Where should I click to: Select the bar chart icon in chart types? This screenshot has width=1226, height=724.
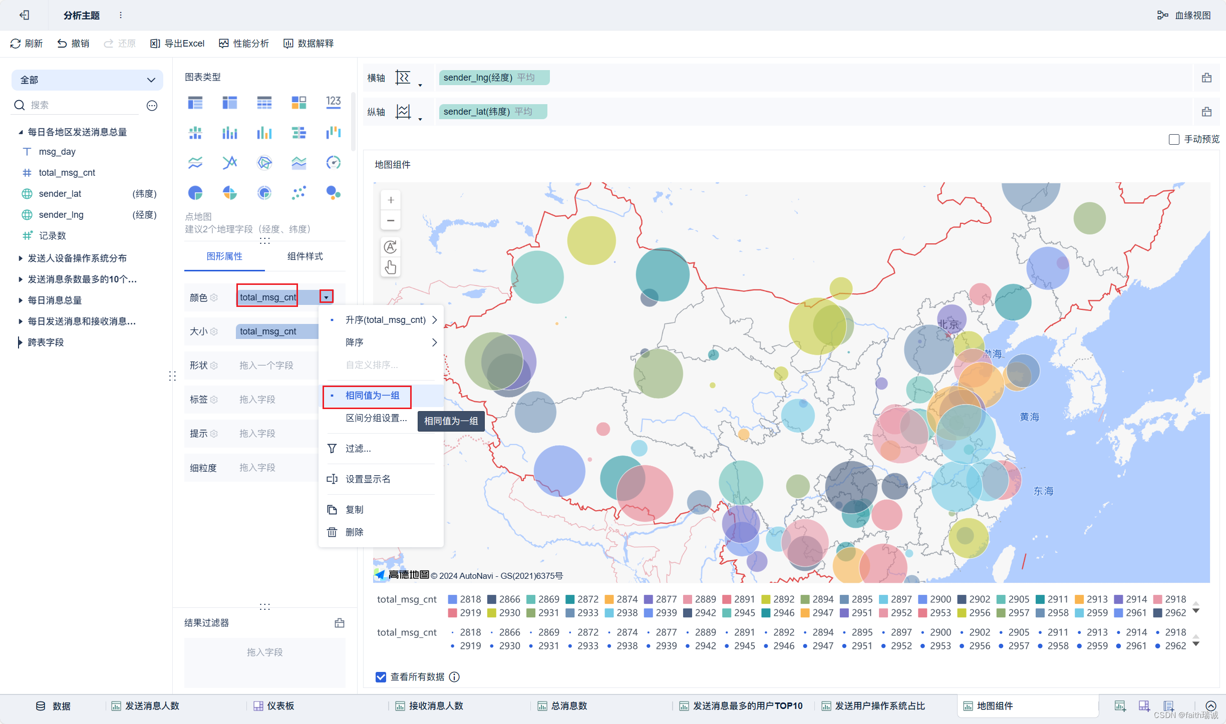[x=229, y=134]
